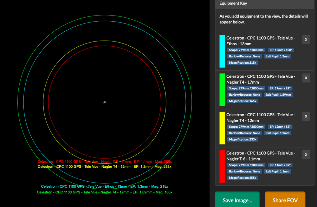Click the yellow color swatch for Nagler 12mm

tap(222, 128)
